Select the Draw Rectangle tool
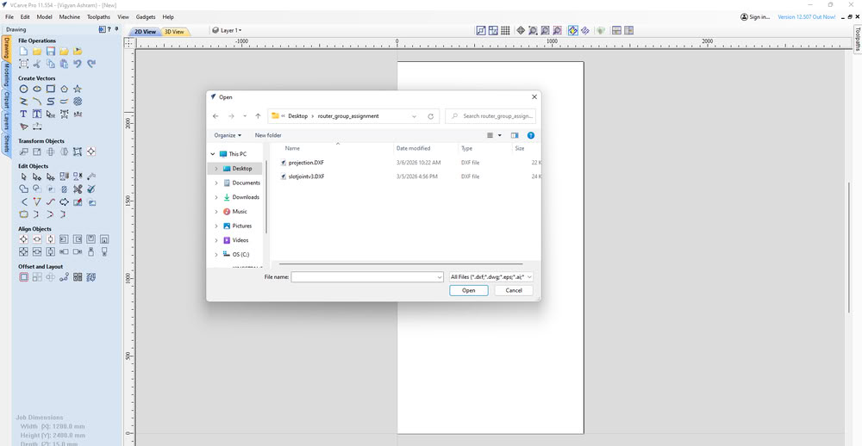 (51, 89)
